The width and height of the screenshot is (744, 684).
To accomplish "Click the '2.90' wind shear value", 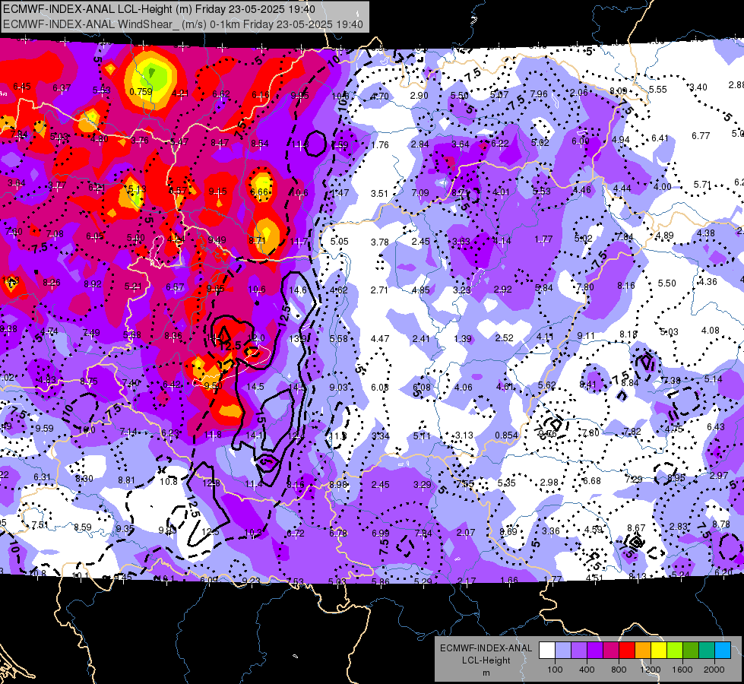I will (419, 96).
